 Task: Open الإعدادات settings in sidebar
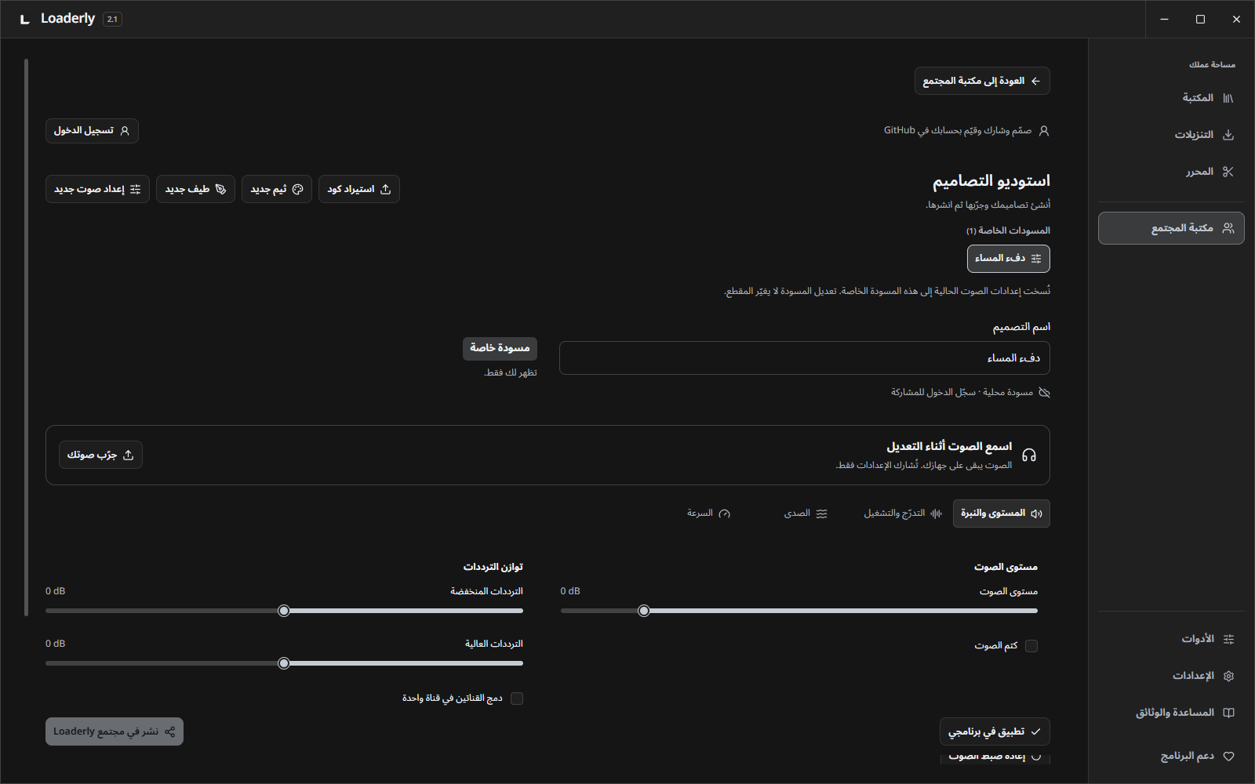coord(1171,676)
